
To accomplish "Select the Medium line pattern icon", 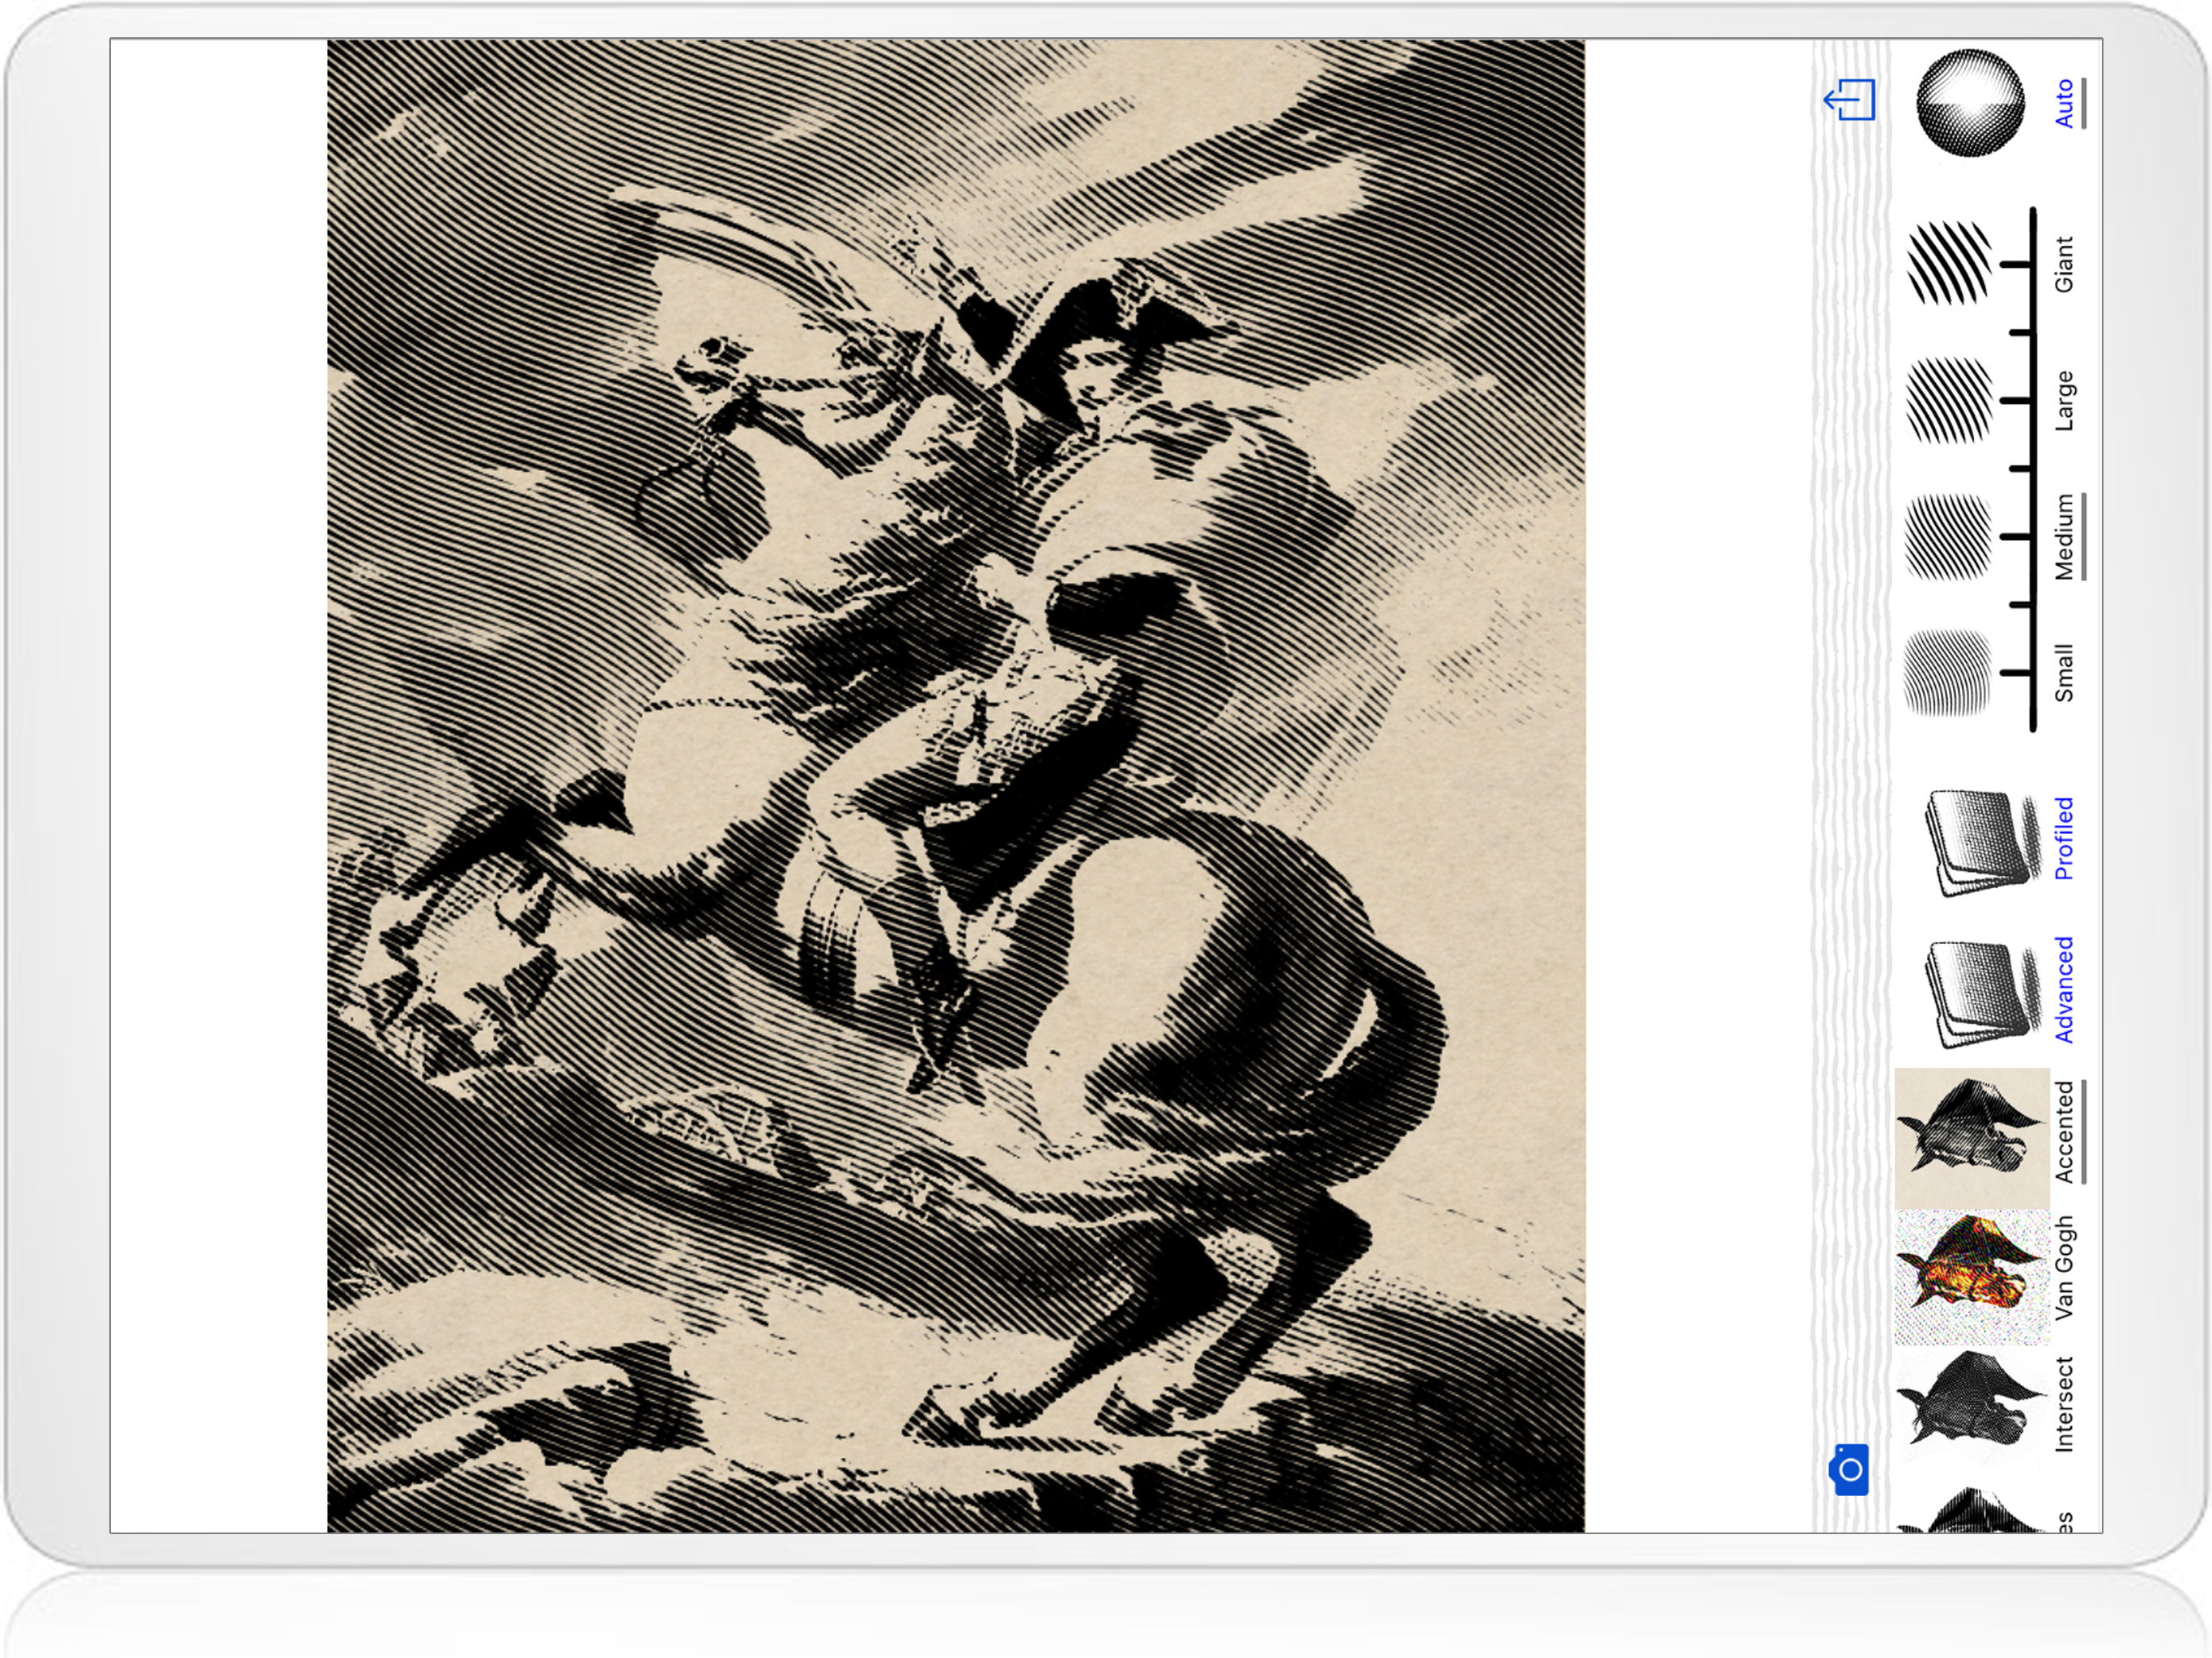I will [x=1949, y=537].
